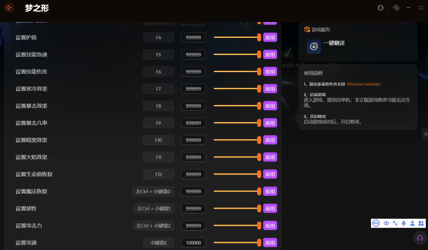Open the settings hexagon icon

point(396,8)
